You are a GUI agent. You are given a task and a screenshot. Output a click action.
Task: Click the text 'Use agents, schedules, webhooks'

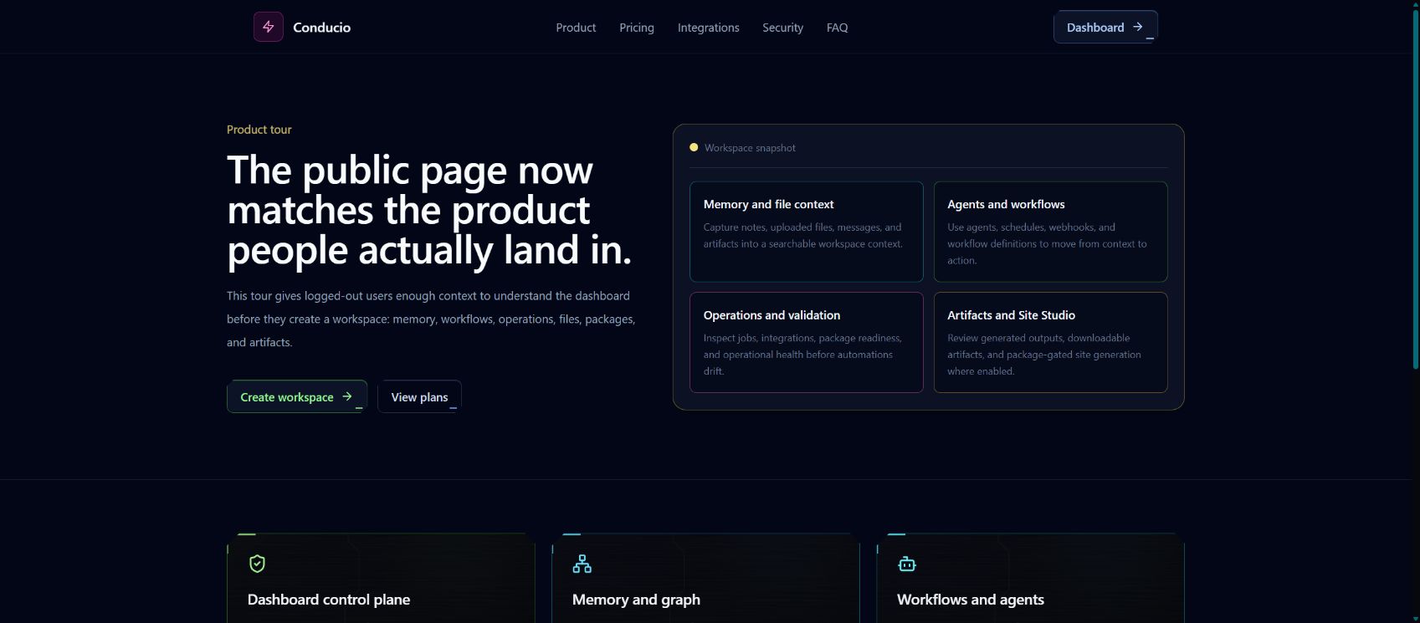[x=1047, y=243]
